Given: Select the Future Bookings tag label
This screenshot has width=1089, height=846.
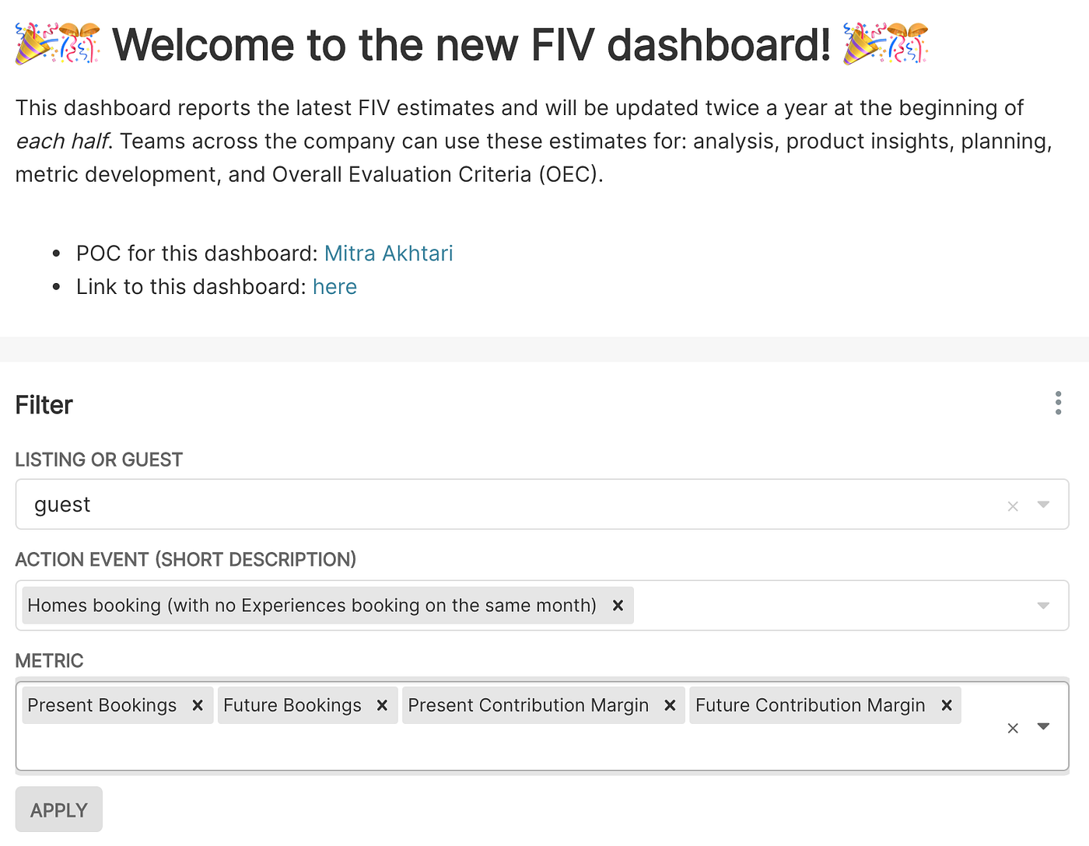Looking at the screenshot, I should click(292, 705).
